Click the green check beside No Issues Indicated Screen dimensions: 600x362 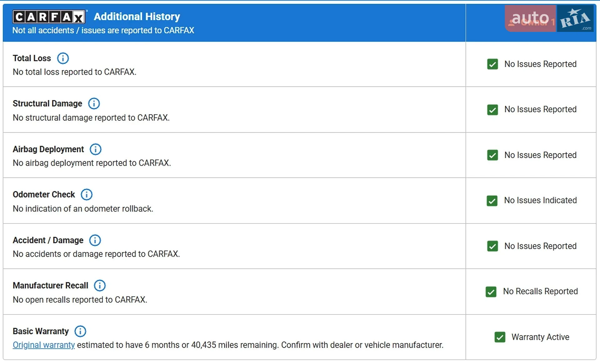coord(492,201)
